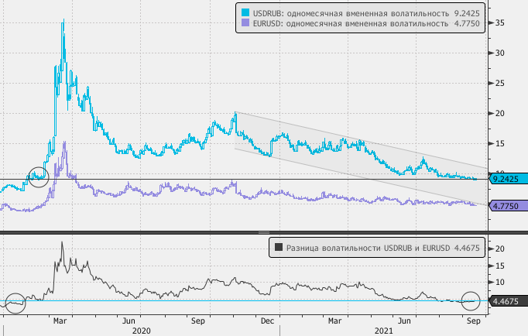Click the 35 label on the upper Y-axis
The image size is (528, 336).
click(500, 23)
